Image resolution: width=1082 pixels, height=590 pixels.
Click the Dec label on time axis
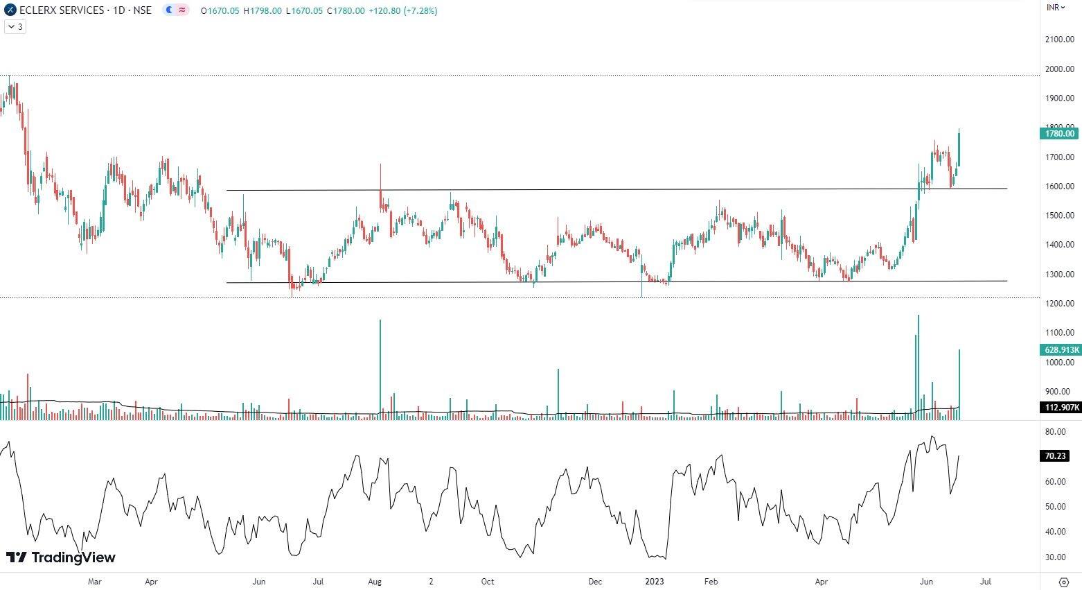click(x=595, y=581)
